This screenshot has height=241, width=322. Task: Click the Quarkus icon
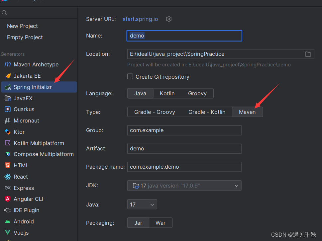click(x=8, y=109)
